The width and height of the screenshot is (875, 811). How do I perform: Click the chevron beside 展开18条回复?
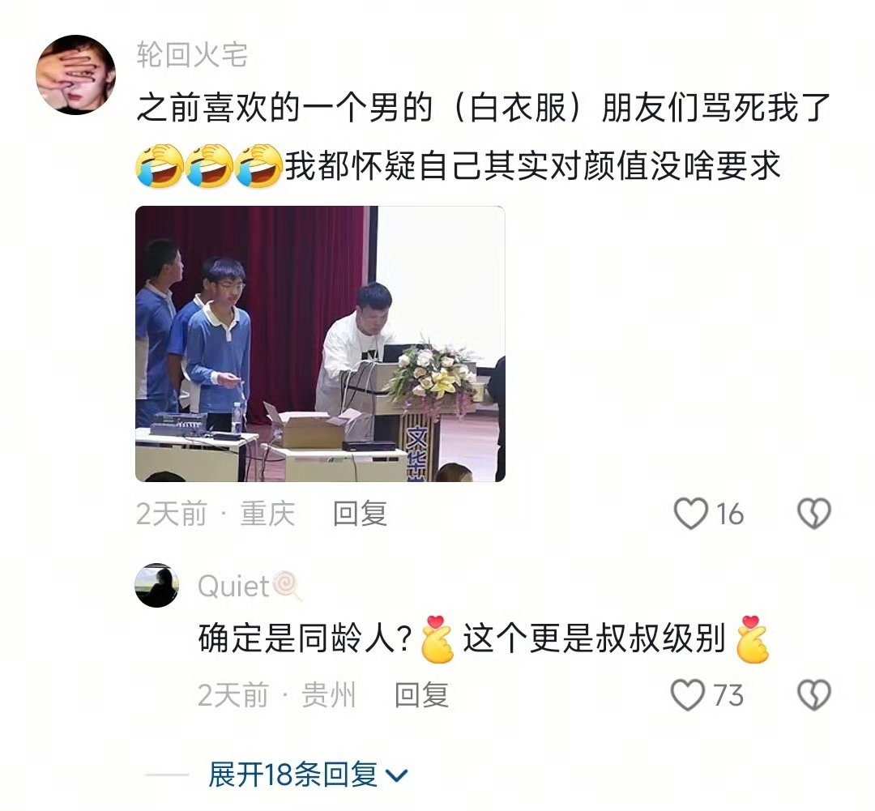(x=397, y=775)
